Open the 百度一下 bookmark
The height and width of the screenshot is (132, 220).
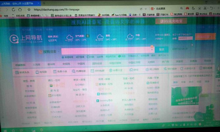pyautogui.click(x=135, y=15)
